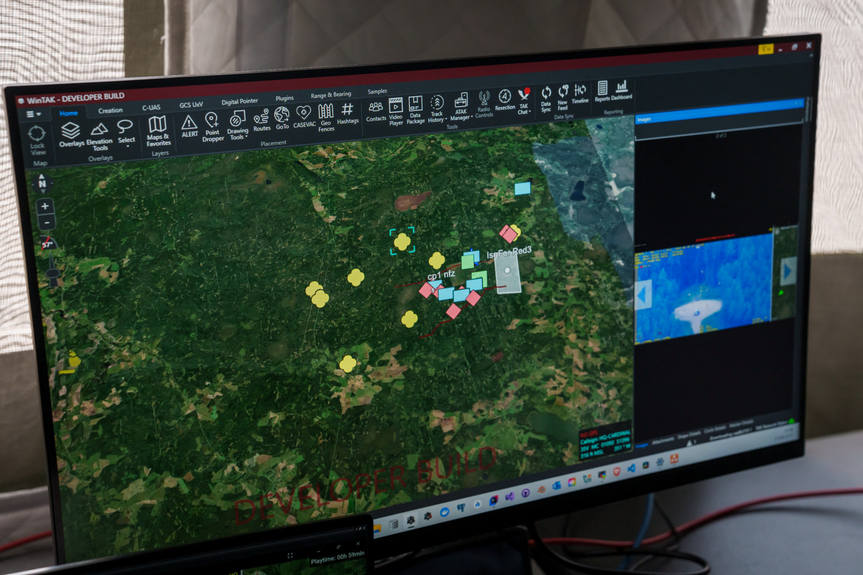Toggle the Lock View map control

(x=37, y=140)
